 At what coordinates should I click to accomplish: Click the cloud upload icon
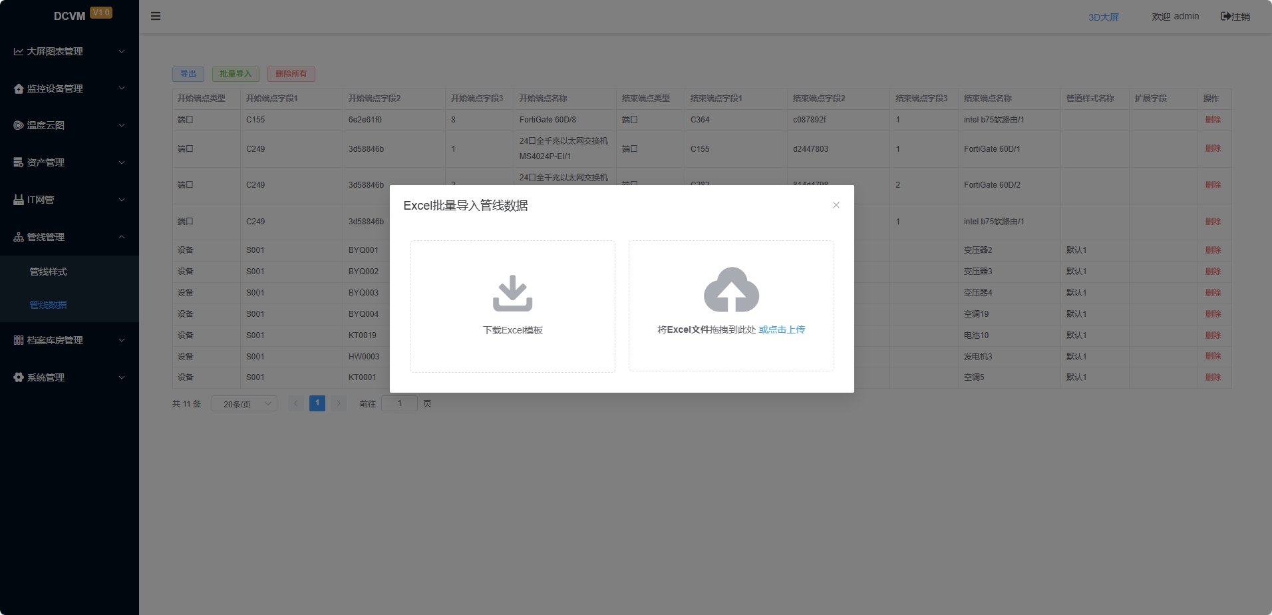coord(731,290)
